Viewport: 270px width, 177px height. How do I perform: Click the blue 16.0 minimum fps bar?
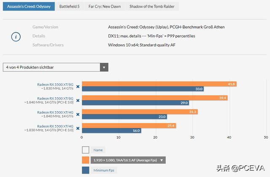[x=111, y=131]
